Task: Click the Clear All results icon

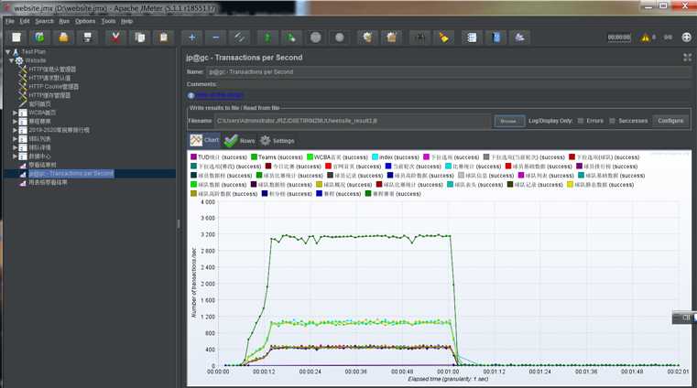Action: coord(391,38)
